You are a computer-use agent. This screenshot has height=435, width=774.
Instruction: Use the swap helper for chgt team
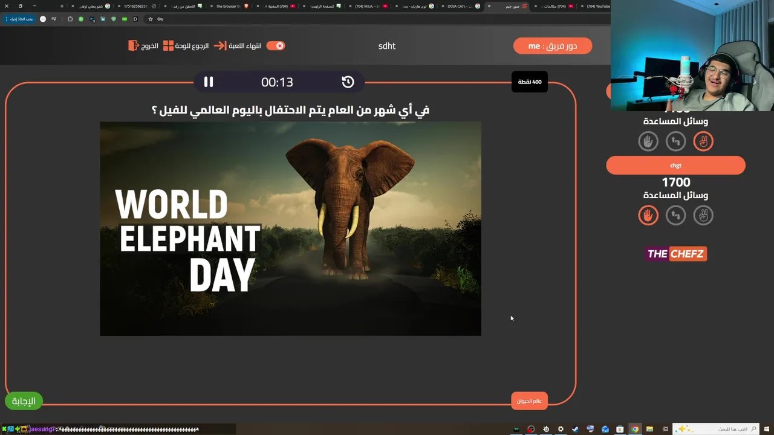pyautogui.click(x=675, y=215)
